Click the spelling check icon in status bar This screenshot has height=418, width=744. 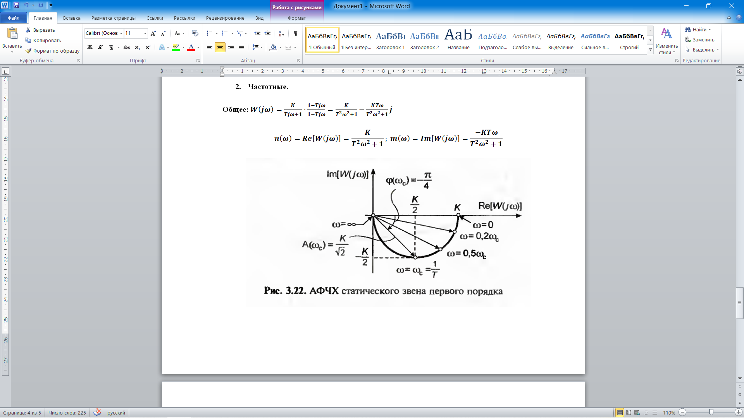pos(97,413)
